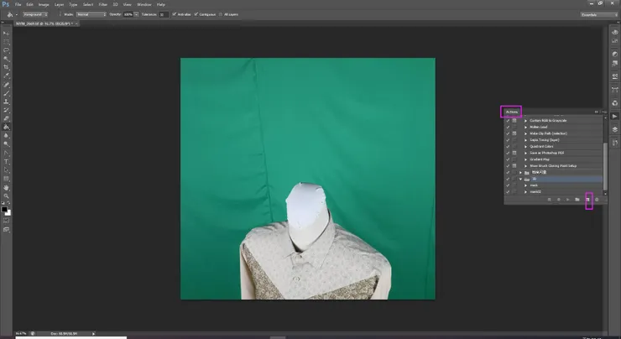Screen dimensions: 621x339
Task: Select the Crop tool
Action: coord(6,67)
